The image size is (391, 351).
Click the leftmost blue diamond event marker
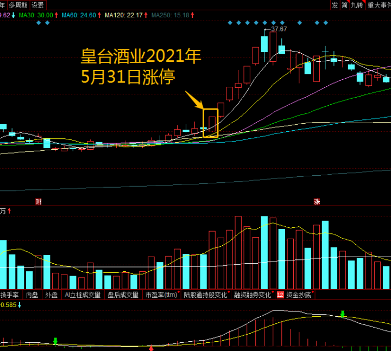tap(230, 23)
